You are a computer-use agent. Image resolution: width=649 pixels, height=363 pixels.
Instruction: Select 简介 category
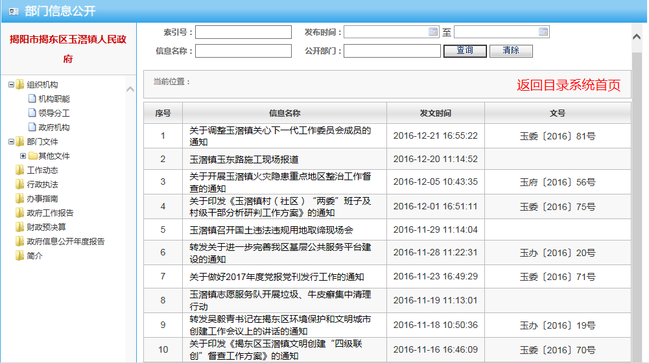point(34,256)
